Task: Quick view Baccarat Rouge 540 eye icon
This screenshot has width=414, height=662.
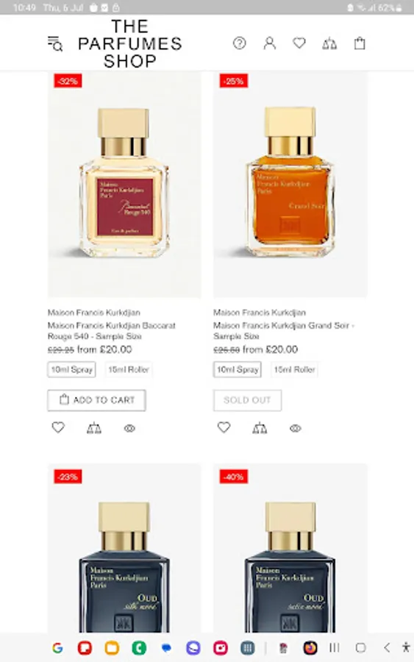Action: point(129,429)
